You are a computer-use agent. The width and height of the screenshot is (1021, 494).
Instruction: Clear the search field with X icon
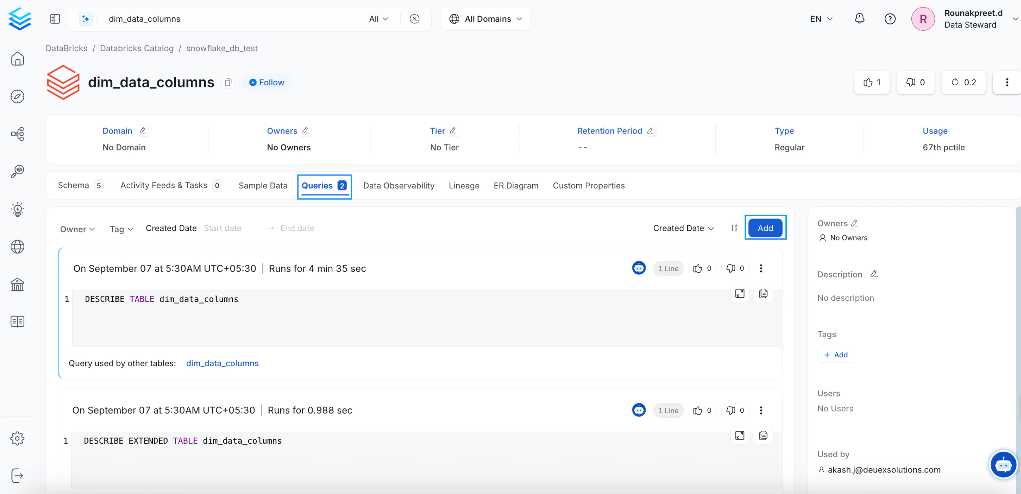click(x=414, y=19)
